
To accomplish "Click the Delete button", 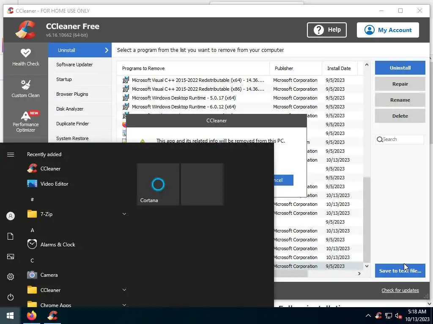I will [400, 116].
